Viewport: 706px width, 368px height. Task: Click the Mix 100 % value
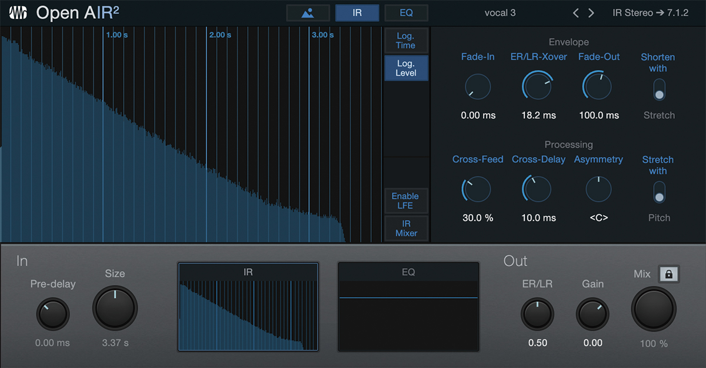point(654,343)
